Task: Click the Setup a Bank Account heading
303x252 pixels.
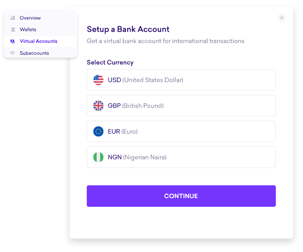Action: click(128, 30)
